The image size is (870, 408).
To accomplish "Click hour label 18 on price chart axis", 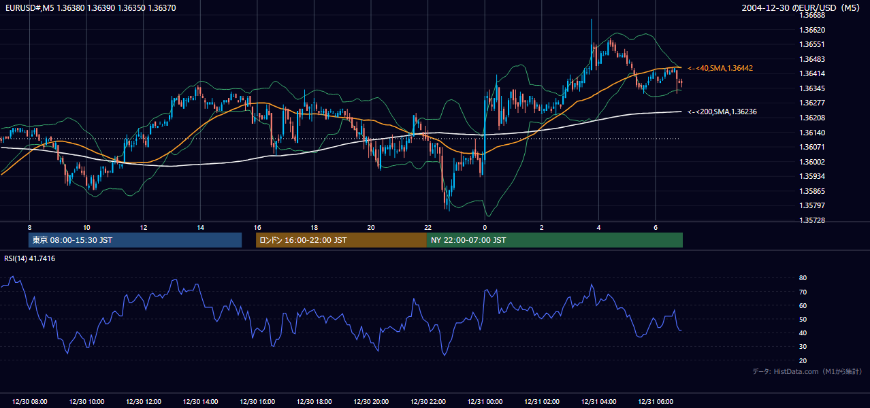I will click(314, 227).
